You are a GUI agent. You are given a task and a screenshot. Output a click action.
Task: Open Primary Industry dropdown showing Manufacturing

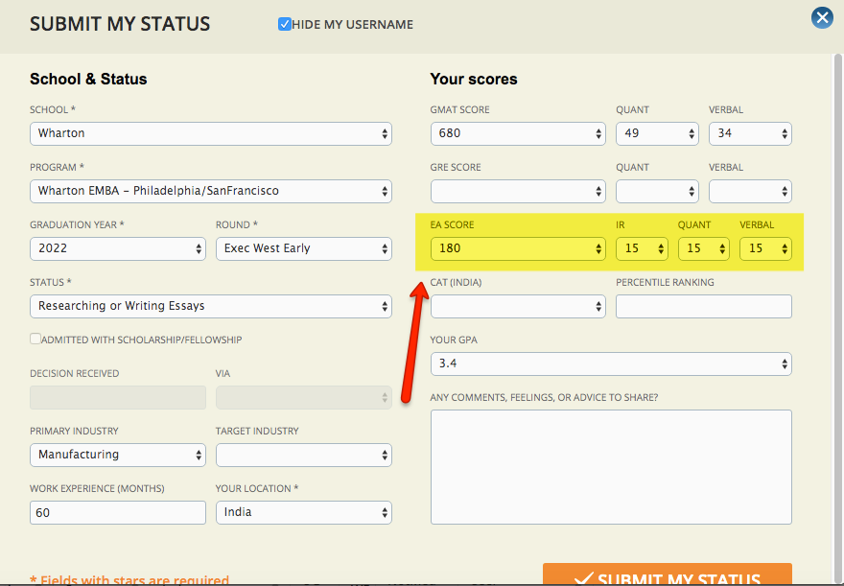point(117,455)
